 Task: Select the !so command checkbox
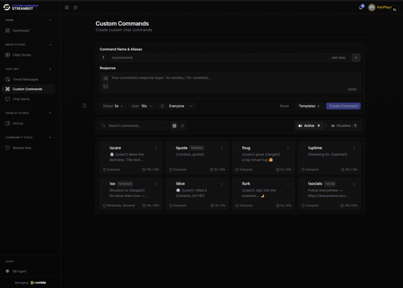(104, 183)
